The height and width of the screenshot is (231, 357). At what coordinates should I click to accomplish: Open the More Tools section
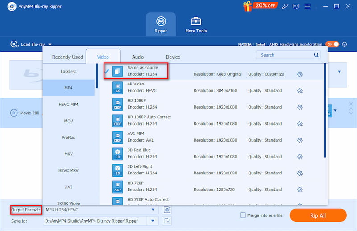(x=196, y=25)
